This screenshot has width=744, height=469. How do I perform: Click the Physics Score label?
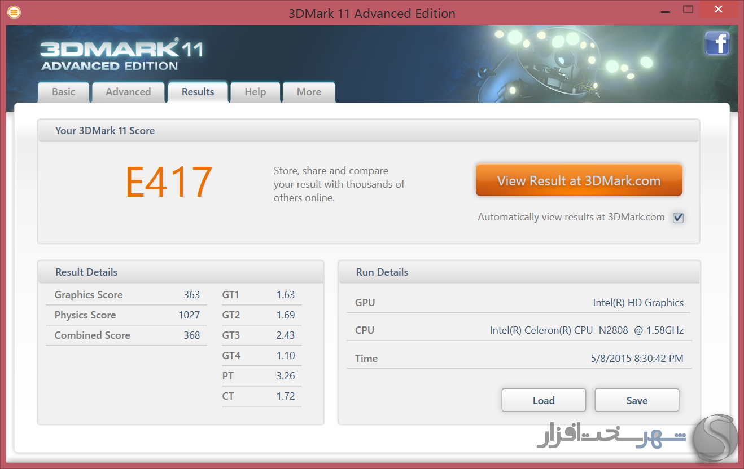point(85,315)
